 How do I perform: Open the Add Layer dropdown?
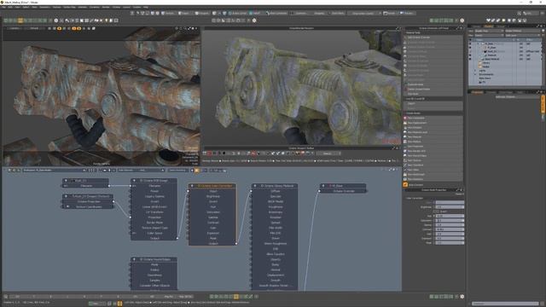522,35
